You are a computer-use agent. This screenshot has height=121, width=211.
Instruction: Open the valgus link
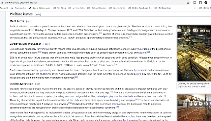pyautogui.click(x=79, y=96)
